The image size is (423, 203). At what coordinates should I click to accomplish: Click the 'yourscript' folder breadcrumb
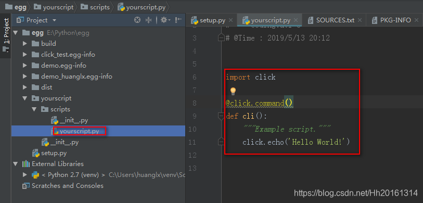[54, 7]
